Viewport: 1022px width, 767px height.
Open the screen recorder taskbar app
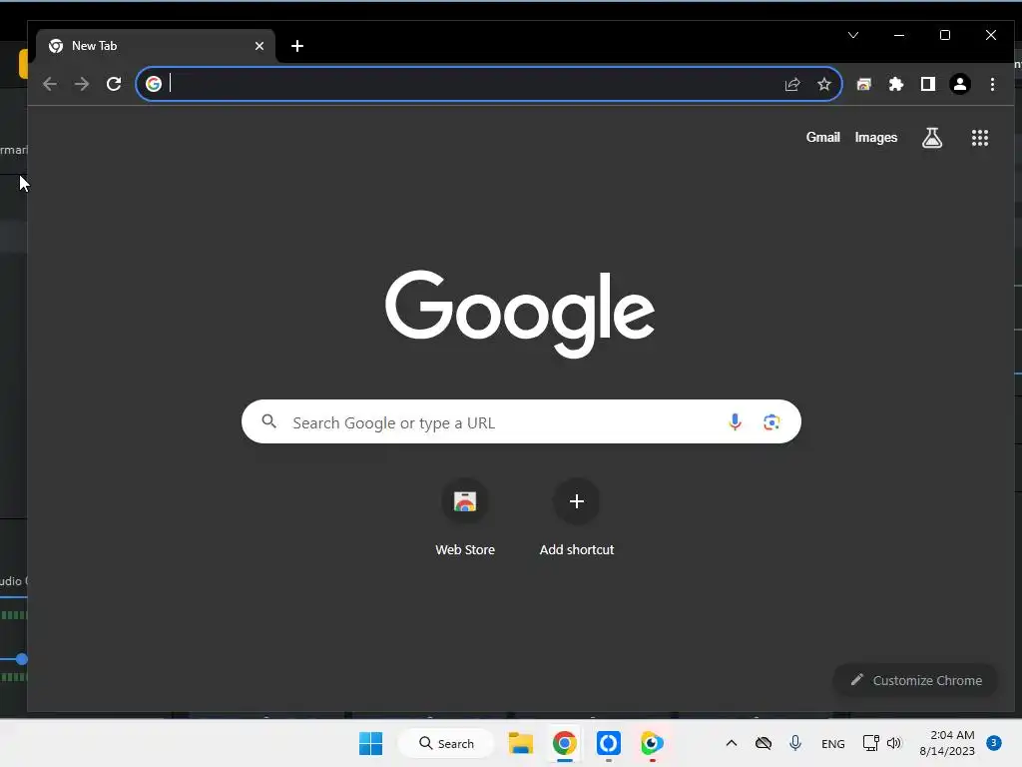click(x=652, y=743)
